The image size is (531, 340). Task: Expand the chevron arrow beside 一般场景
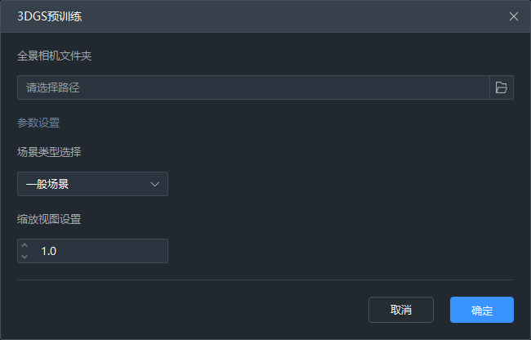click(x=155, y=184)
